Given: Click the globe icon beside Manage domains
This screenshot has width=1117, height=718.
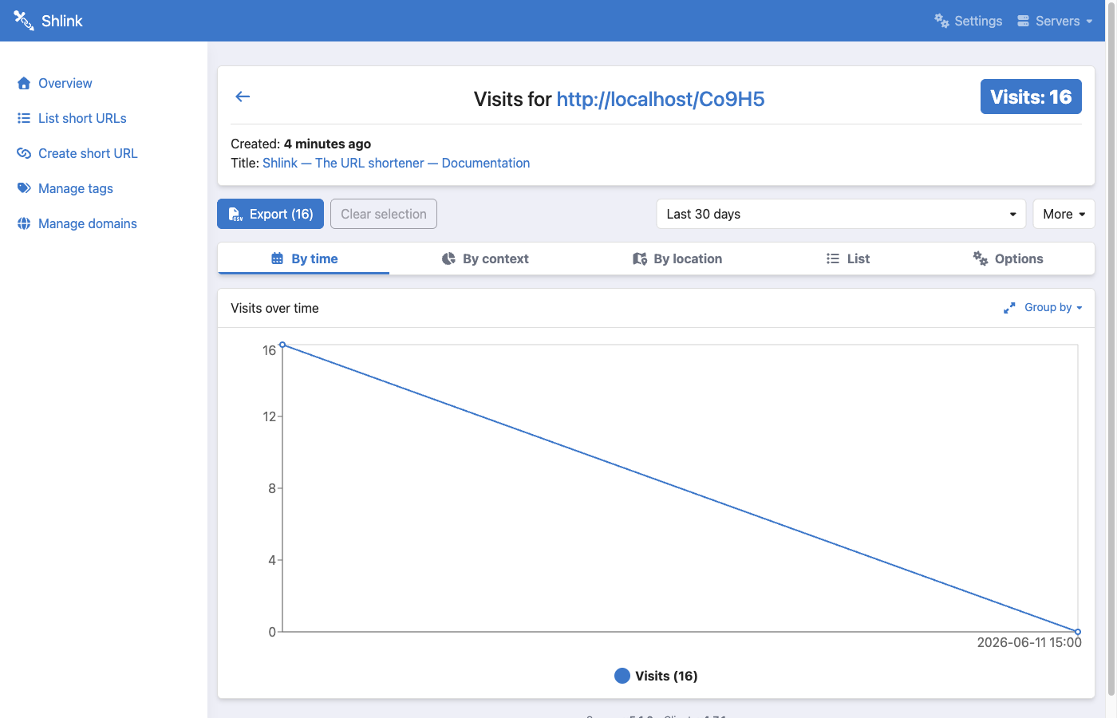Looking at the screenshot, I should 24,223.
